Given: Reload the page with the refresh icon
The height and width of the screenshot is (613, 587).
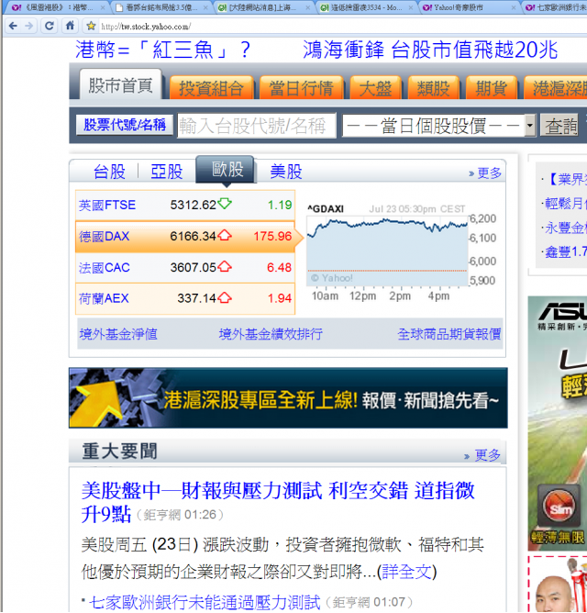Looking at the screenshot, I should pos(50,27).
